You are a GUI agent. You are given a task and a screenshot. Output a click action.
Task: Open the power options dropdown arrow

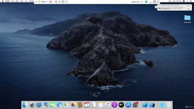[53, 2]
